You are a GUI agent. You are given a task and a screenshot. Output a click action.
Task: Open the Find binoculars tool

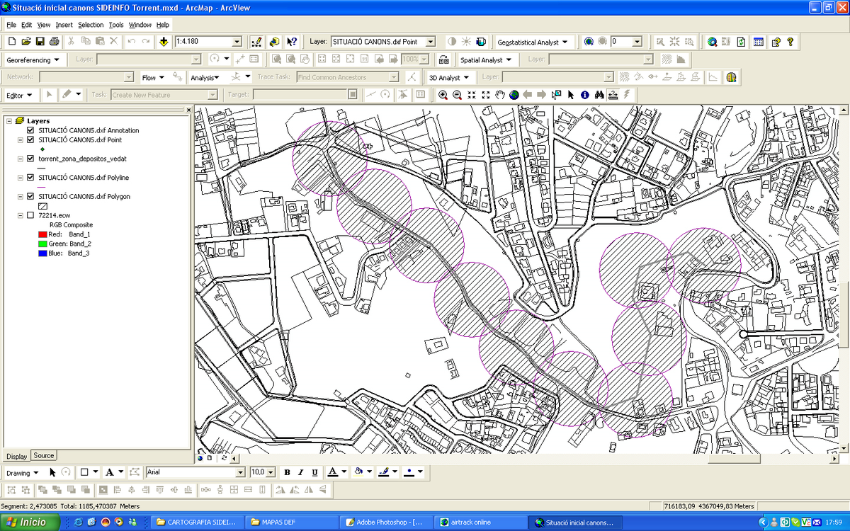click(x=599, y=95)
